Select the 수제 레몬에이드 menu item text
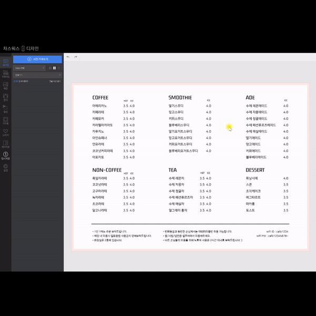Image resolution: width=316 pixels, height=316 pixels. (256, 106)
